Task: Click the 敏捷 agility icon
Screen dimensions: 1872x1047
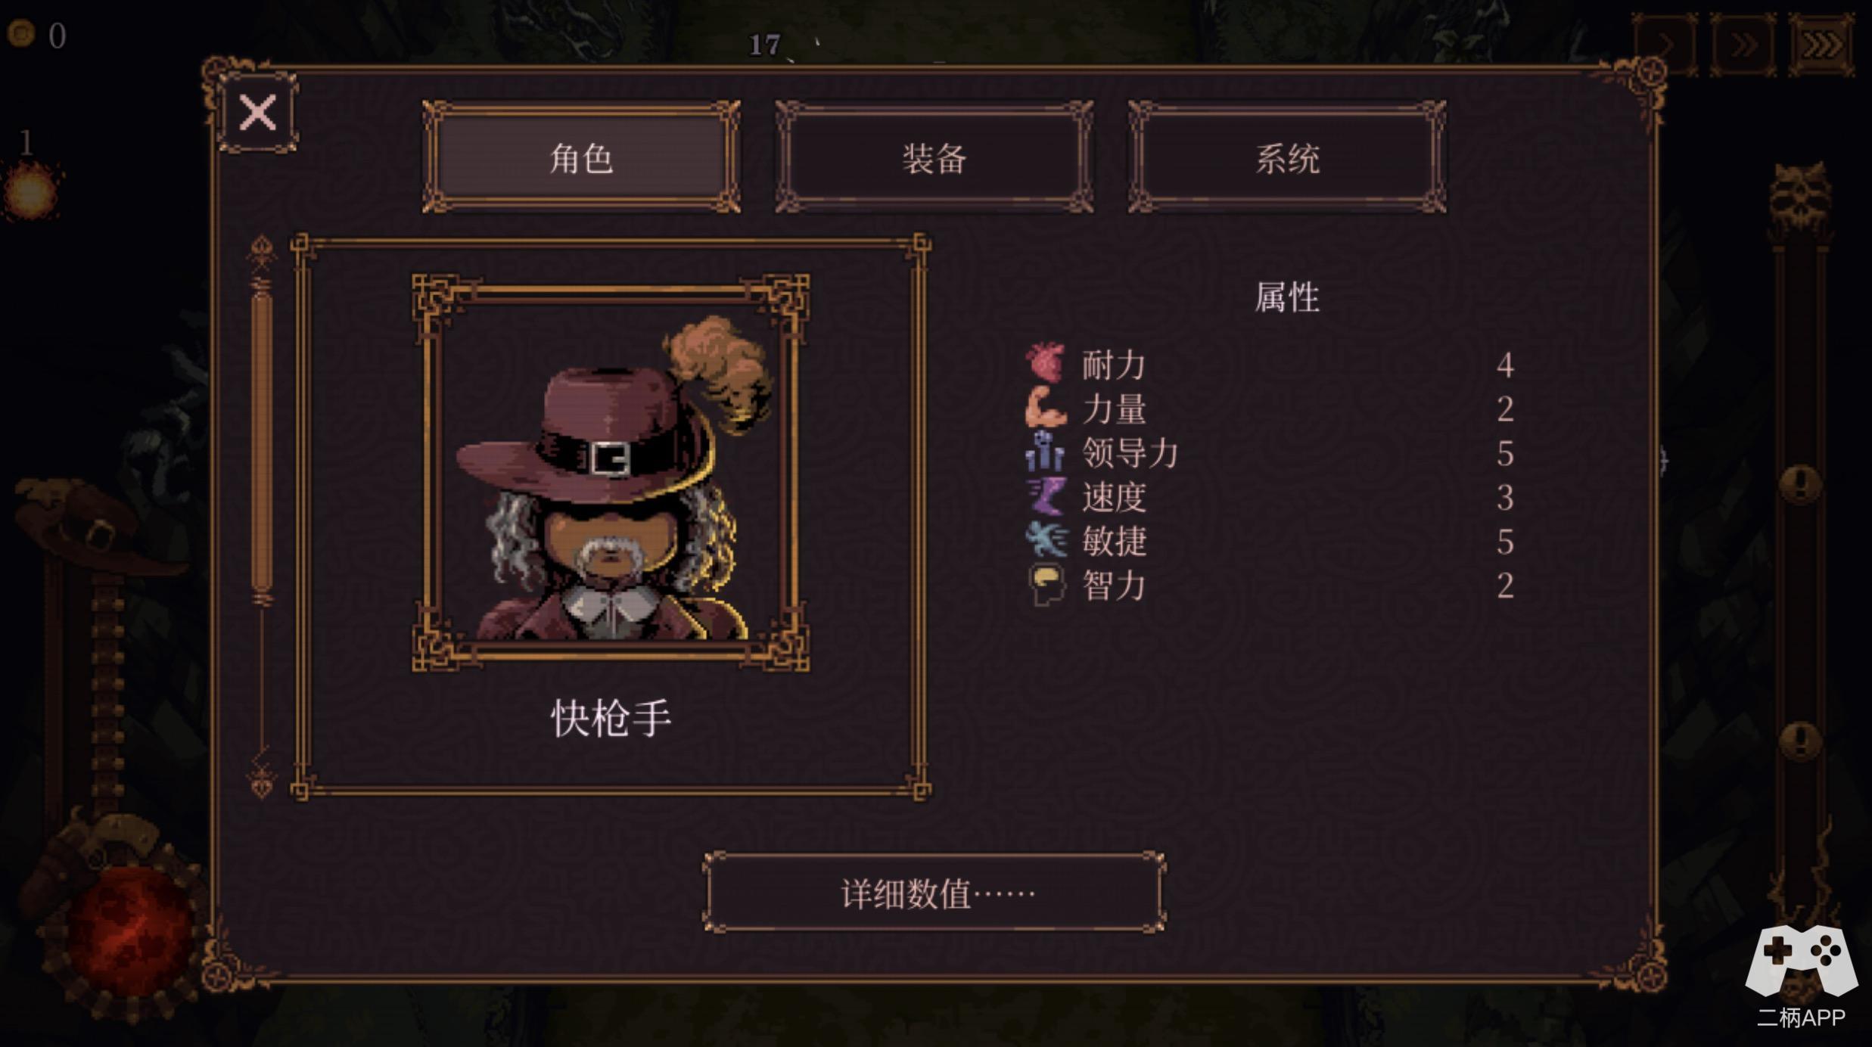Action: (1046, 540)
